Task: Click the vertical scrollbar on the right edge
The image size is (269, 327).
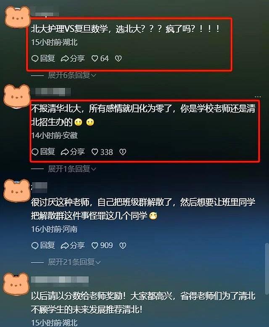Action: tap(267, 269)
